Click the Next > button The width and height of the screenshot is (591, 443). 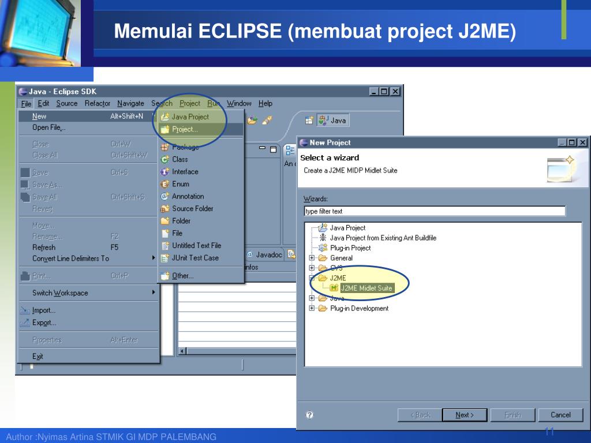[465, 415]
